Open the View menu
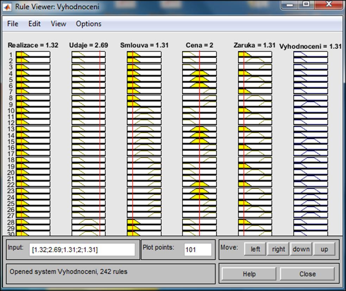346x291 pixels. tap(58, 24)
